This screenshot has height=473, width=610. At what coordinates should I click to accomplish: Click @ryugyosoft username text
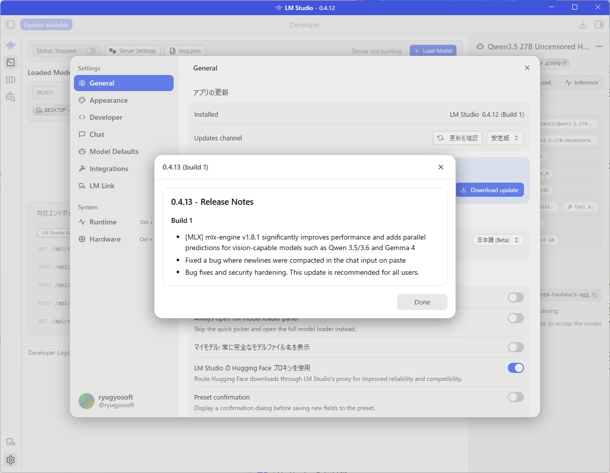pos(116,405)
